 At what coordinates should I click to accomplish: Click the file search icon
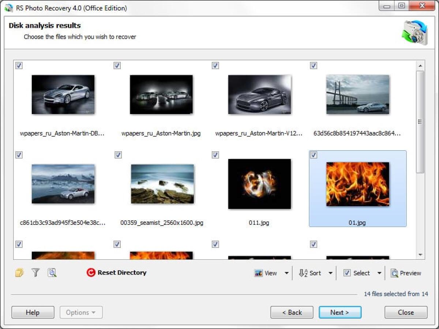[x=52, y=273]
